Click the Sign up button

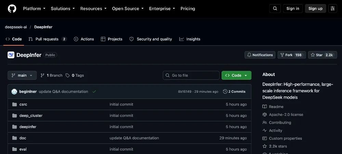coord(315,9)
